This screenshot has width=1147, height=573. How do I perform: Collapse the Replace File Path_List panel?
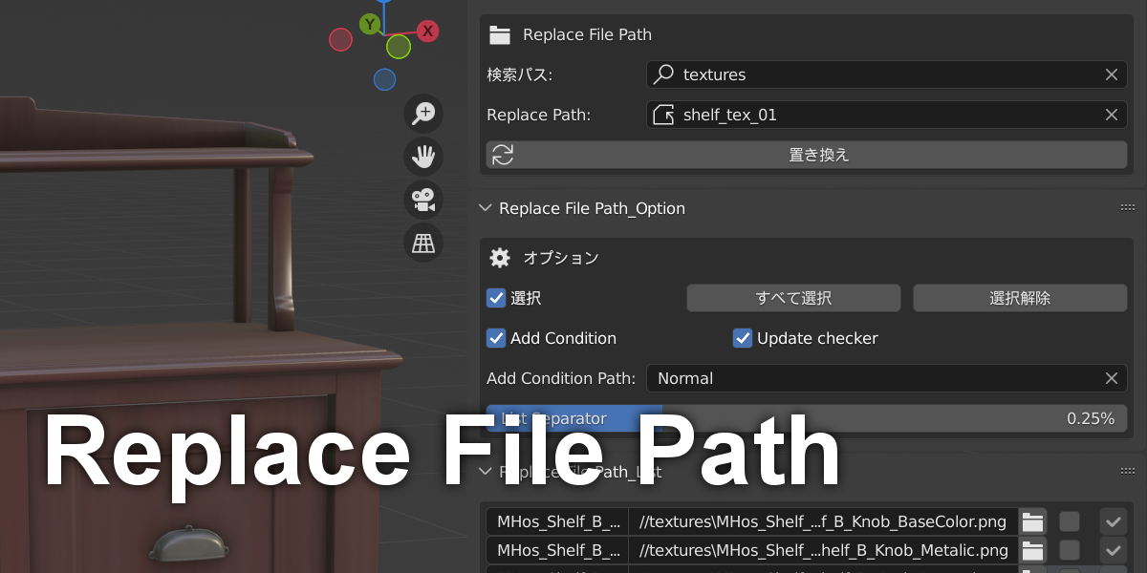(x=485, y=472)
